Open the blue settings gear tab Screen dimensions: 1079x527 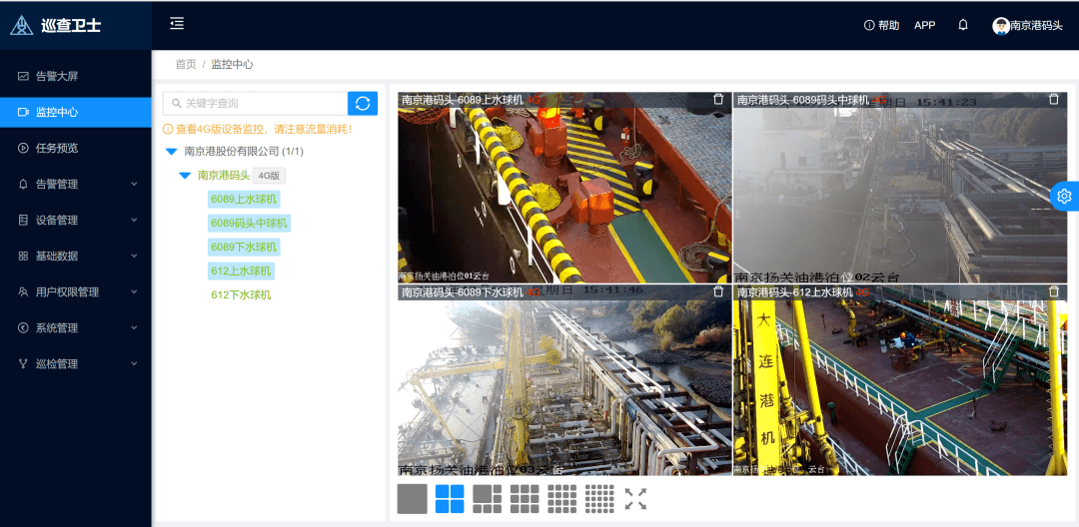(x=1064, y=196)
